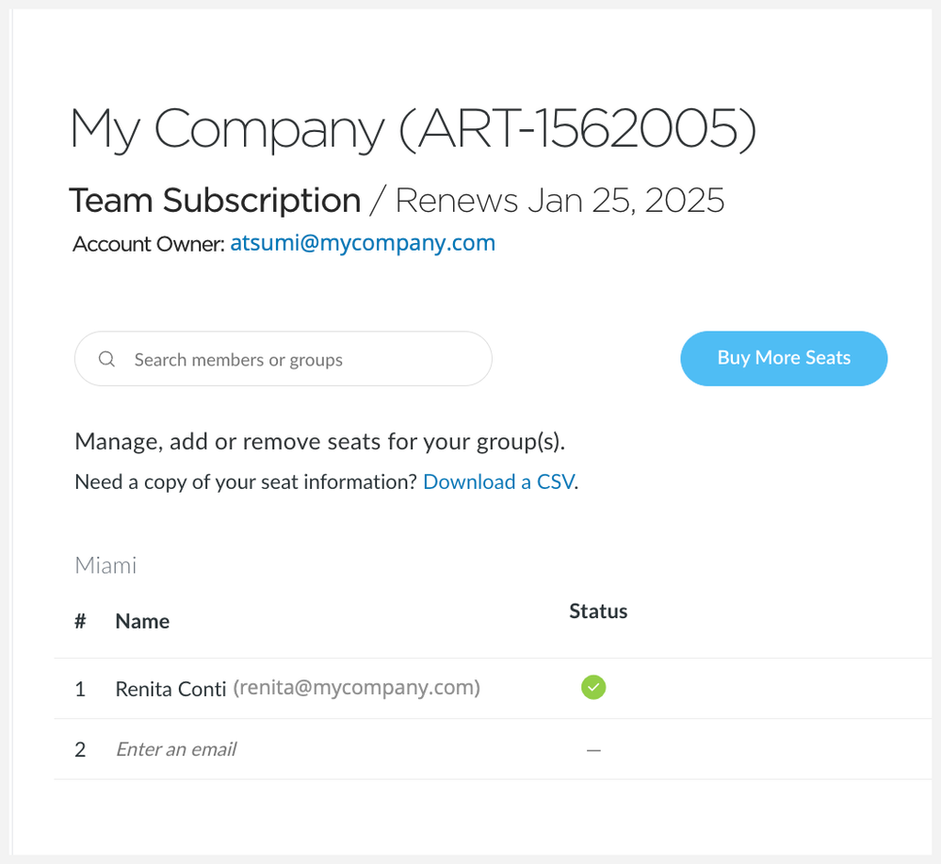Select the Renita Conti member name
This screenshot has width=941, height=864.
point(170,689)
